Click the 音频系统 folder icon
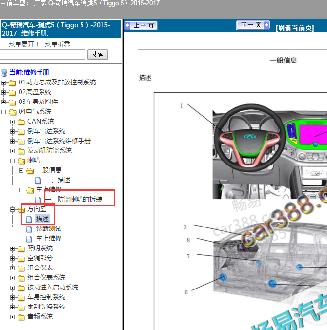The width and height of the screenshot is (327, 330). [21, 317]
